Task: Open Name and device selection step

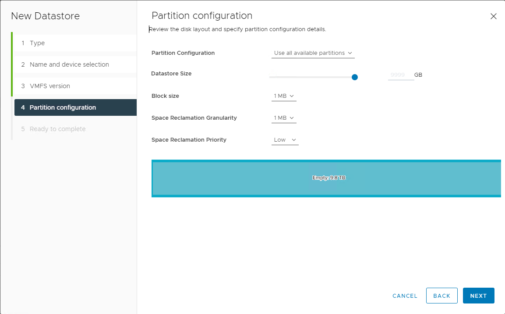Action: point(69,64)
